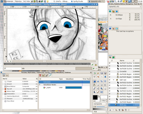Click the Splash01.sifz taskbar button

[x=96, y=1]
